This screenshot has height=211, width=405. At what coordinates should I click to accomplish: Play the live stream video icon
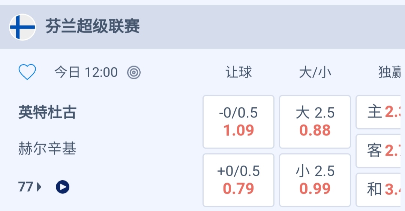[x=63, y=186]
